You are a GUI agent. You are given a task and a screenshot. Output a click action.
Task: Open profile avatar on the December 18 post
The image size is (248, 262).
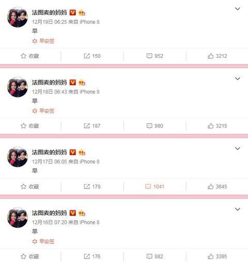coord(18,87)
